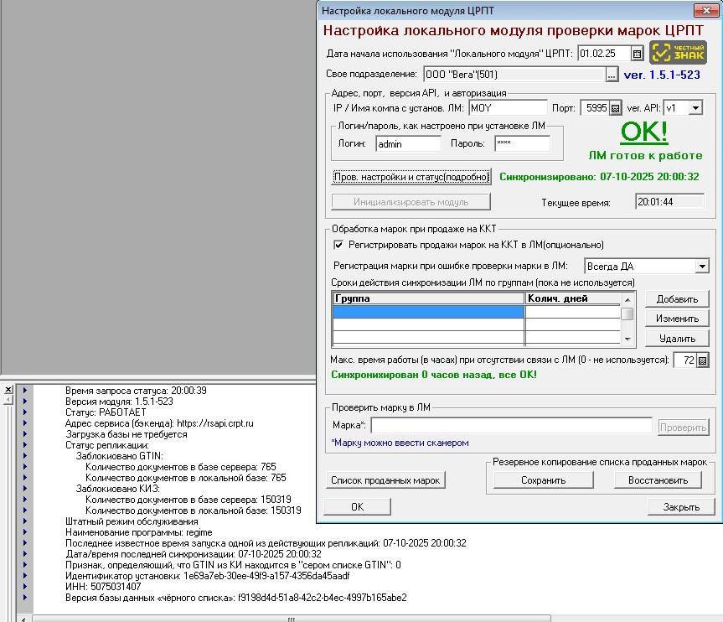This screenshot has width=723, height=622.
Task: Click the Марка input field
Action: point(511,427)
